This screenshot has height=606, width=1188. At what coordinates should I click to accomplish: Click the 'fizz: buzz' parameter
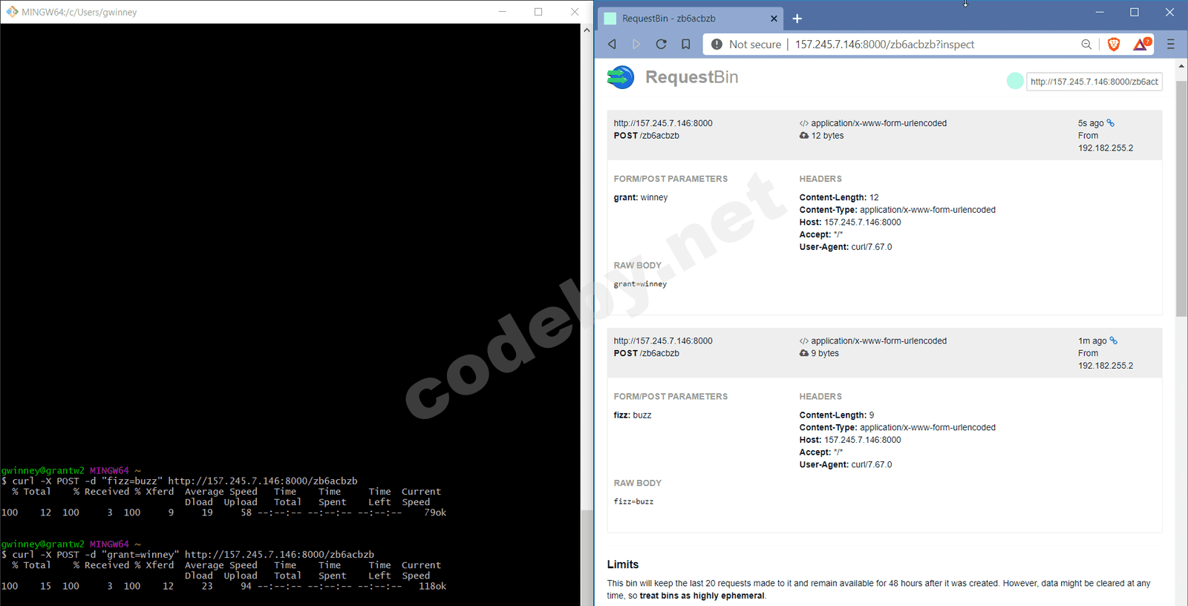point(633,415)
